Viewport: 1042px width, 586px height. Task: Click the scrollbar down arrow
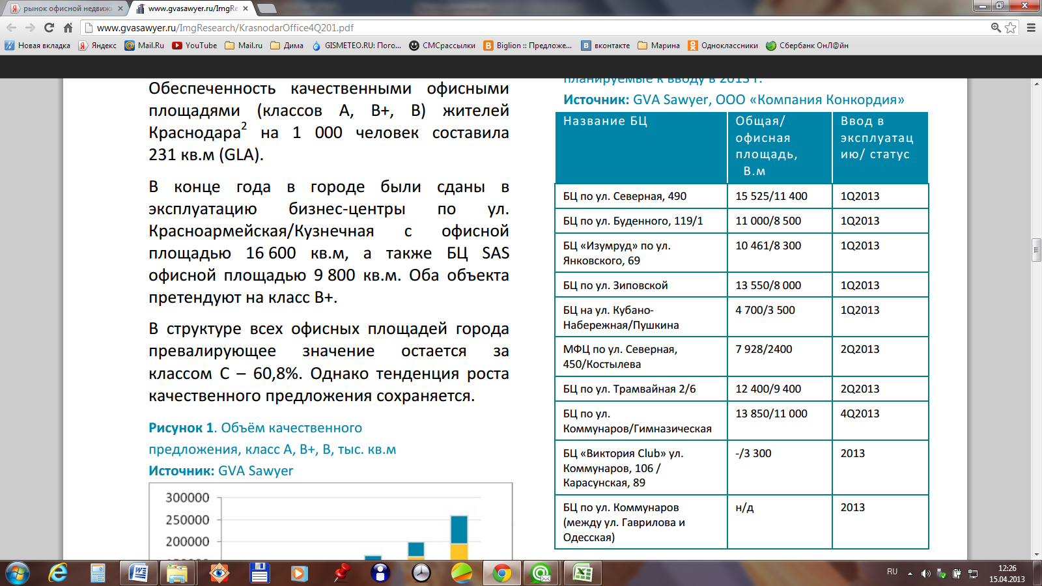[1037, 555]
